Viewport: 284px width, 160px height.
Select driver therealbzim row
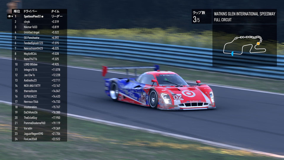click(39, 91)
